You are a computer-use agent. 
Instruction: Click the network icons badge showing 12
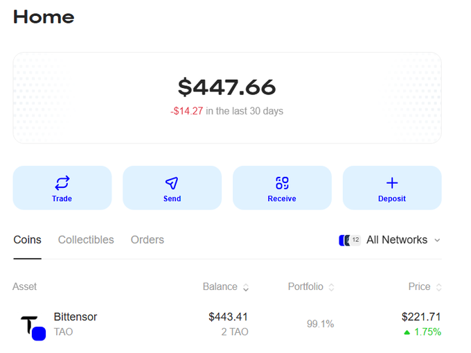pyautogui.click(x=350, y=240)
